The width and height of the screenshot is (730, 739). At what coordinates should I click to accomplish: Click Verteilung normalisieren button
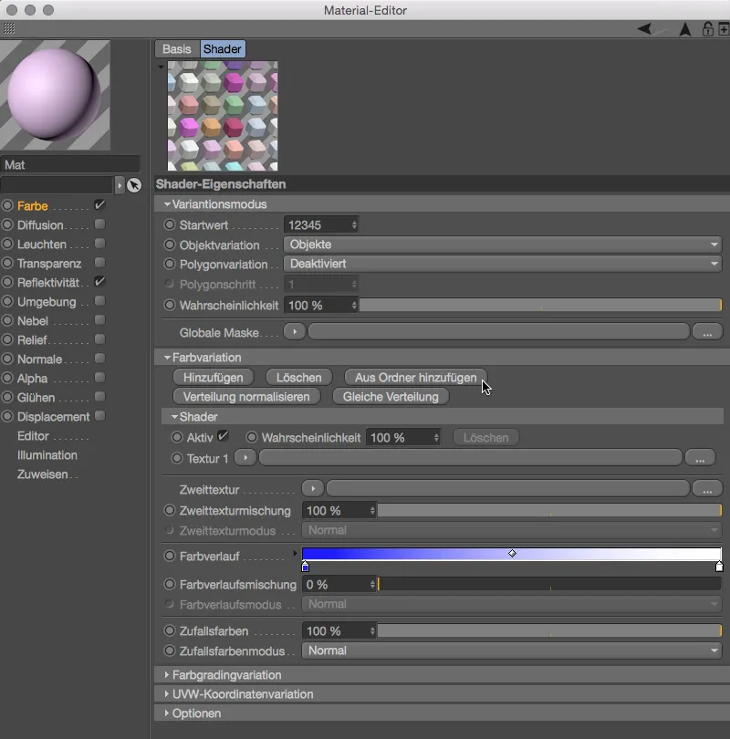tap(246, 397)
